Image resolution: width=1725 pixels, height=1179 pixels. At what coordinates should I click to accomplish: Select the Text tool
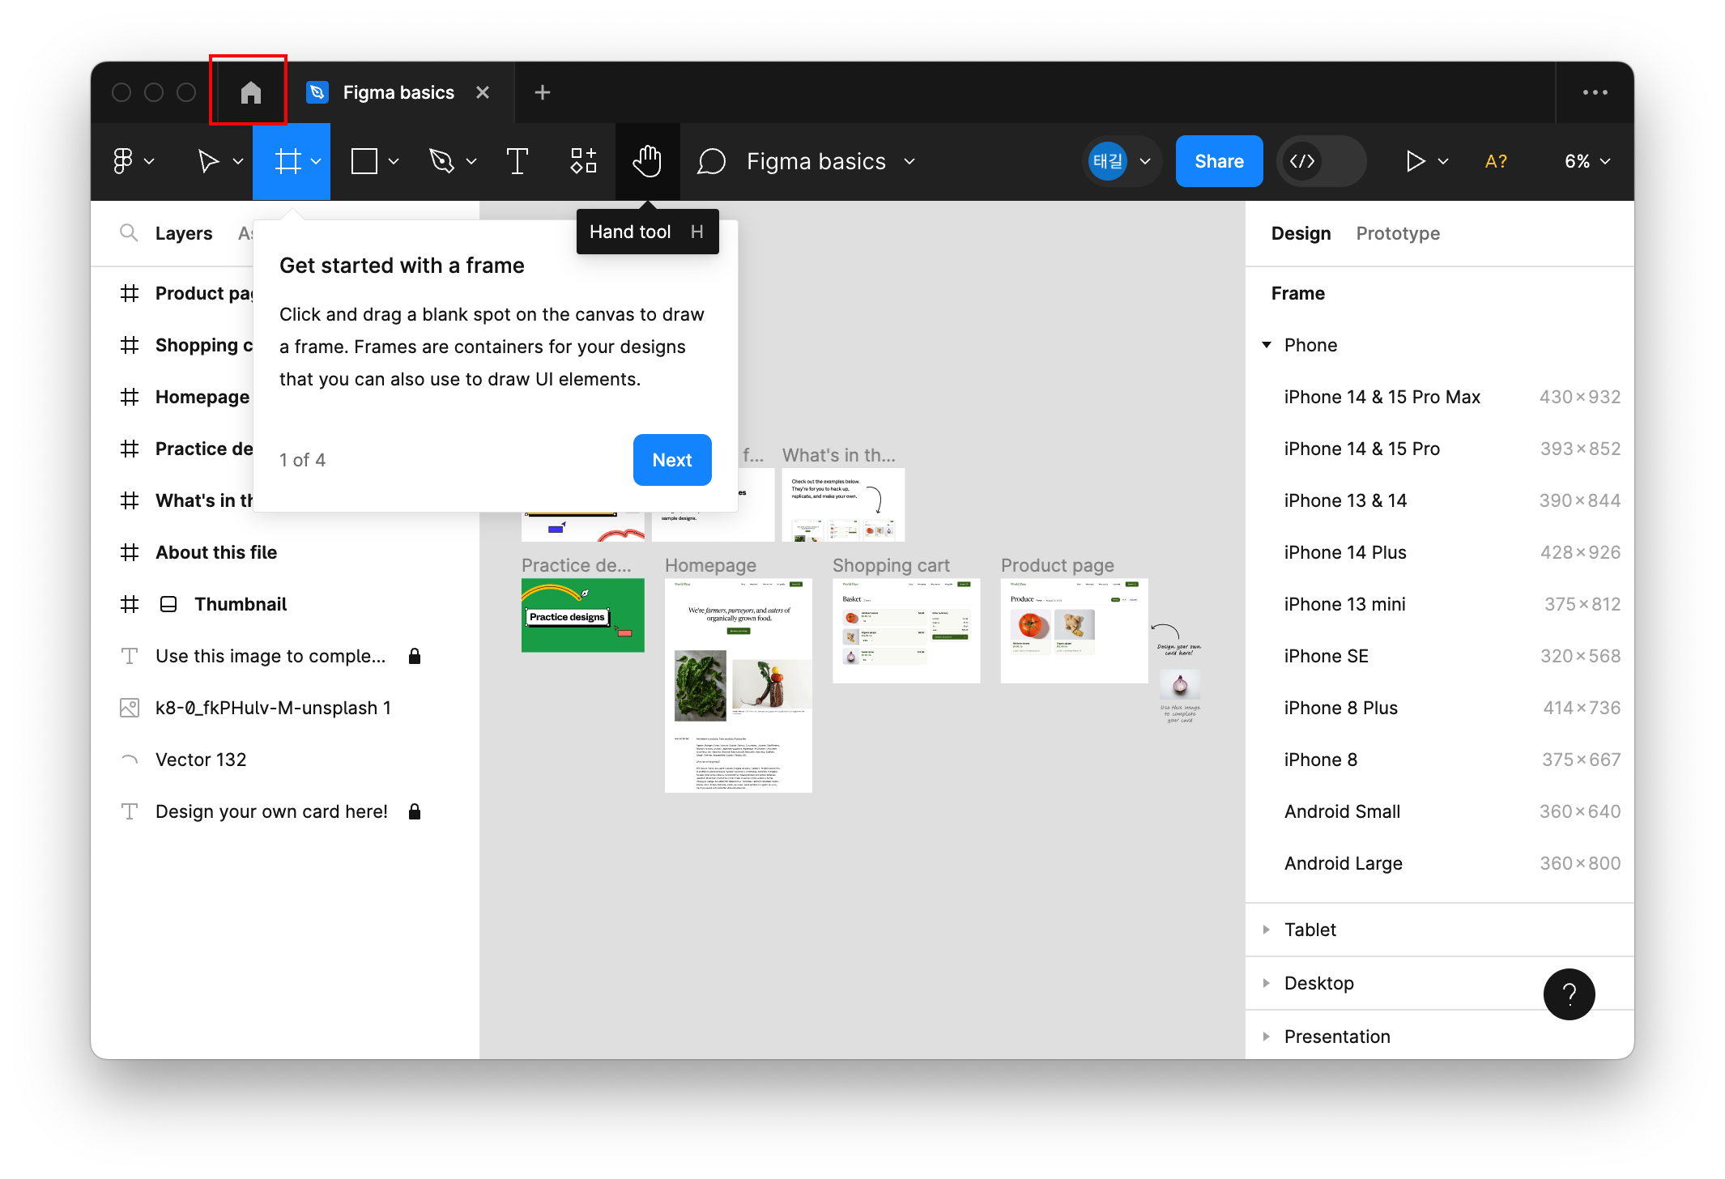(517, 161)
